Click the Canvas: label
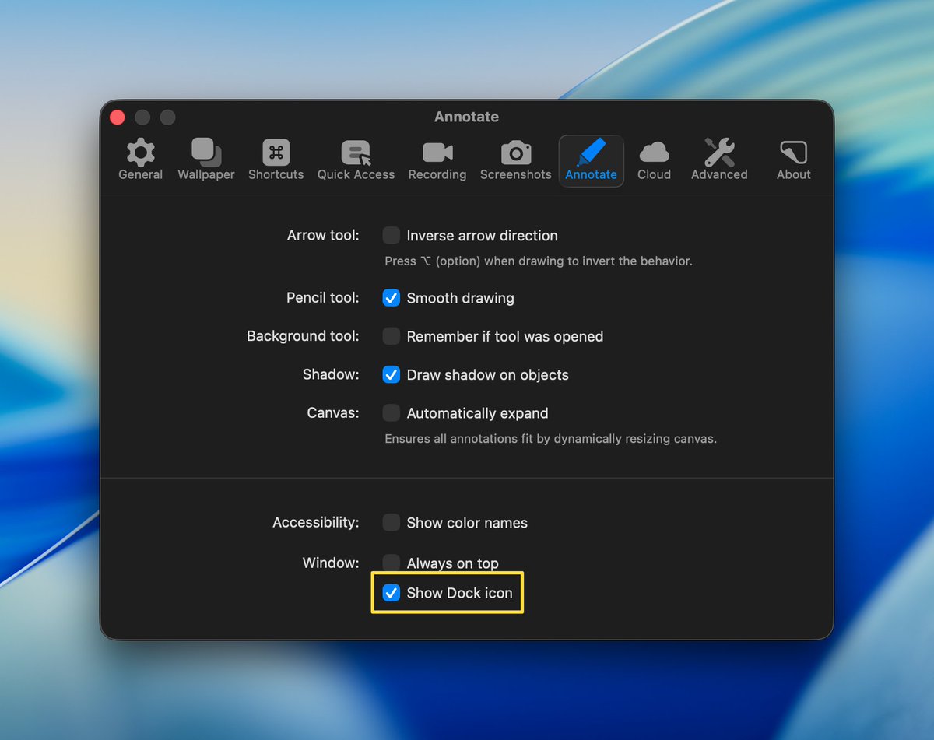Image resolution: width=934 pixels, height=740 pixels. click(333, 413)
